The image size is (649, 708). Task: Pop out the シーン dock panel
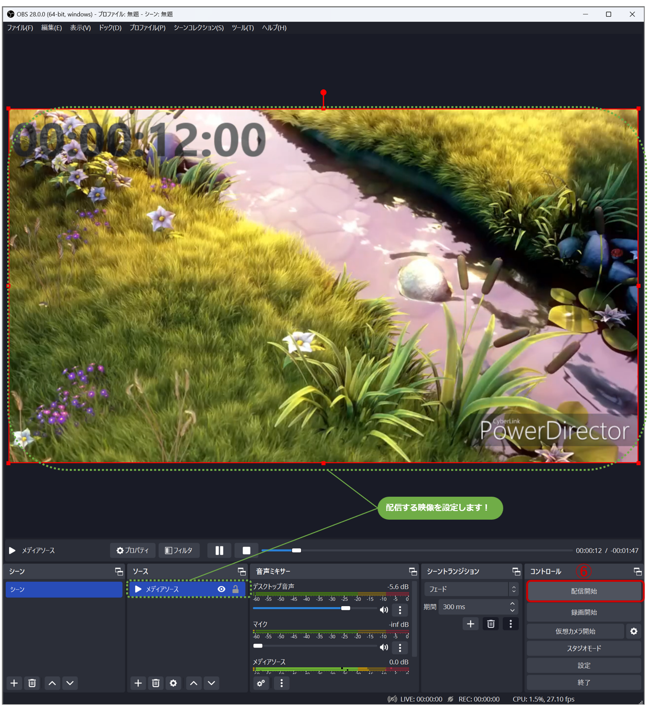coord(119,571)
